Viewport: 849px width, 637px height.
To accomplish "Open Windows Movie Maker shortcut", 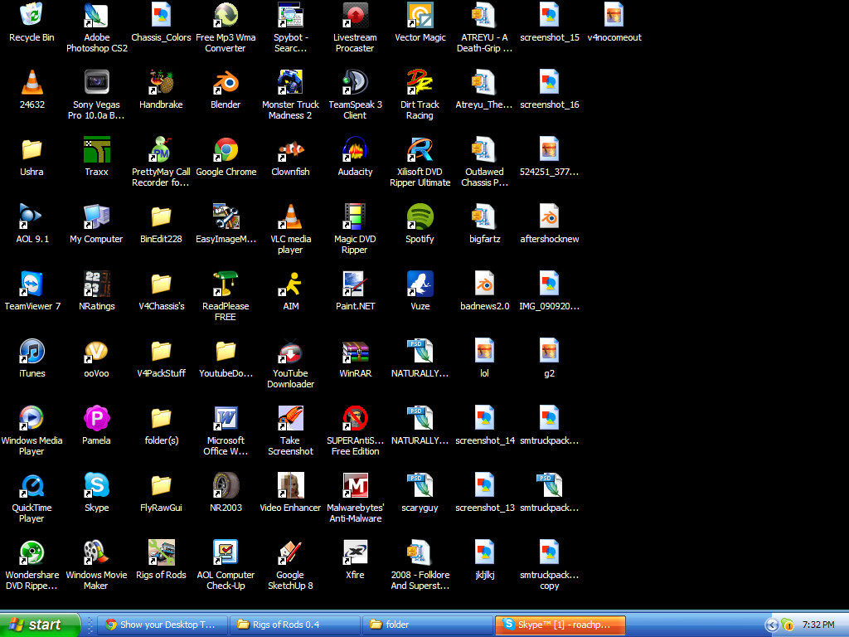I will pyautogui.click(x=96, y=552).
